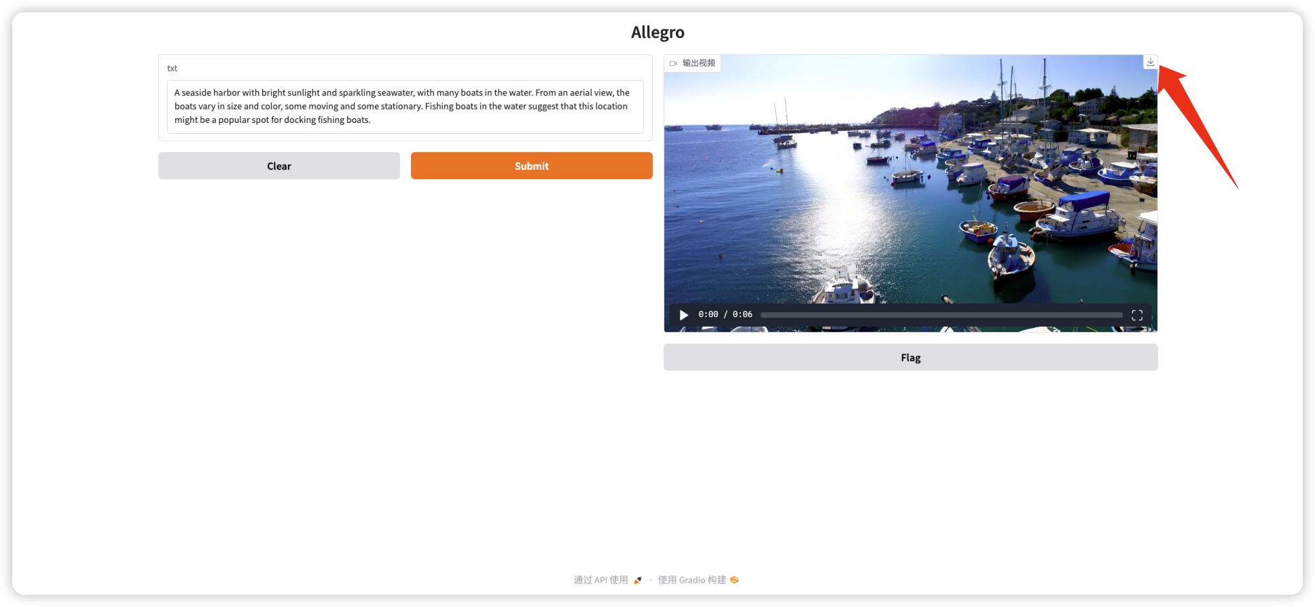Click the video seek progress bar

click(x=941, y=315)
